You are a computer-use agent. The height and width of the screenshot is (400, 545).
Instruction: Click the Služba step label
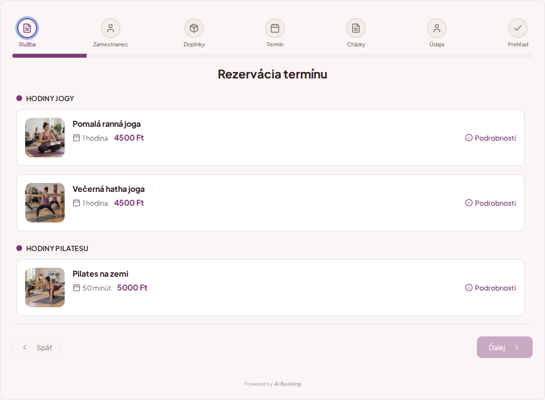[x=27, y=44]
